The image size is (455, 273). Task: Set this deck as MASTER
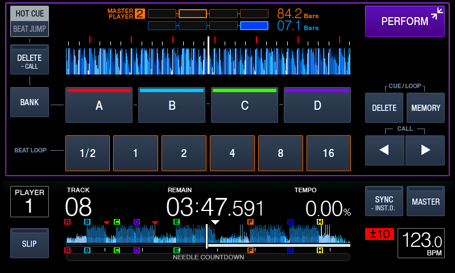[x=425, y=201]
